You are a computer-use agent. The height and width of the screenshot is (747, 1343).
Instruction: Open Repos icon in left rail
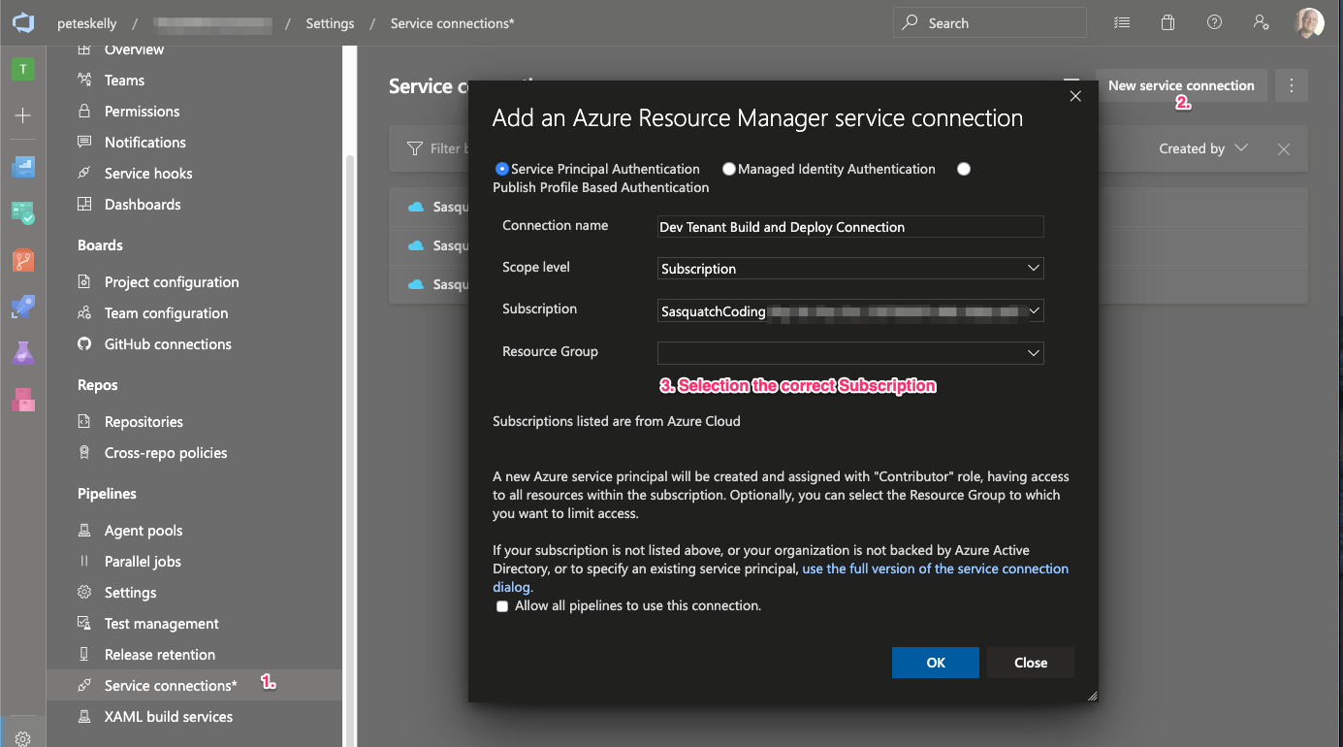(x=23, y=260)
